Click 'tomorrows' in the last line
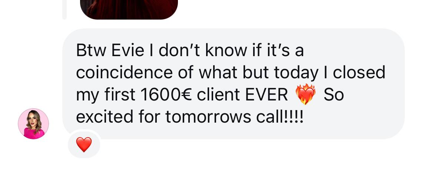Viewport: 430px width, 171px height. 208,117
